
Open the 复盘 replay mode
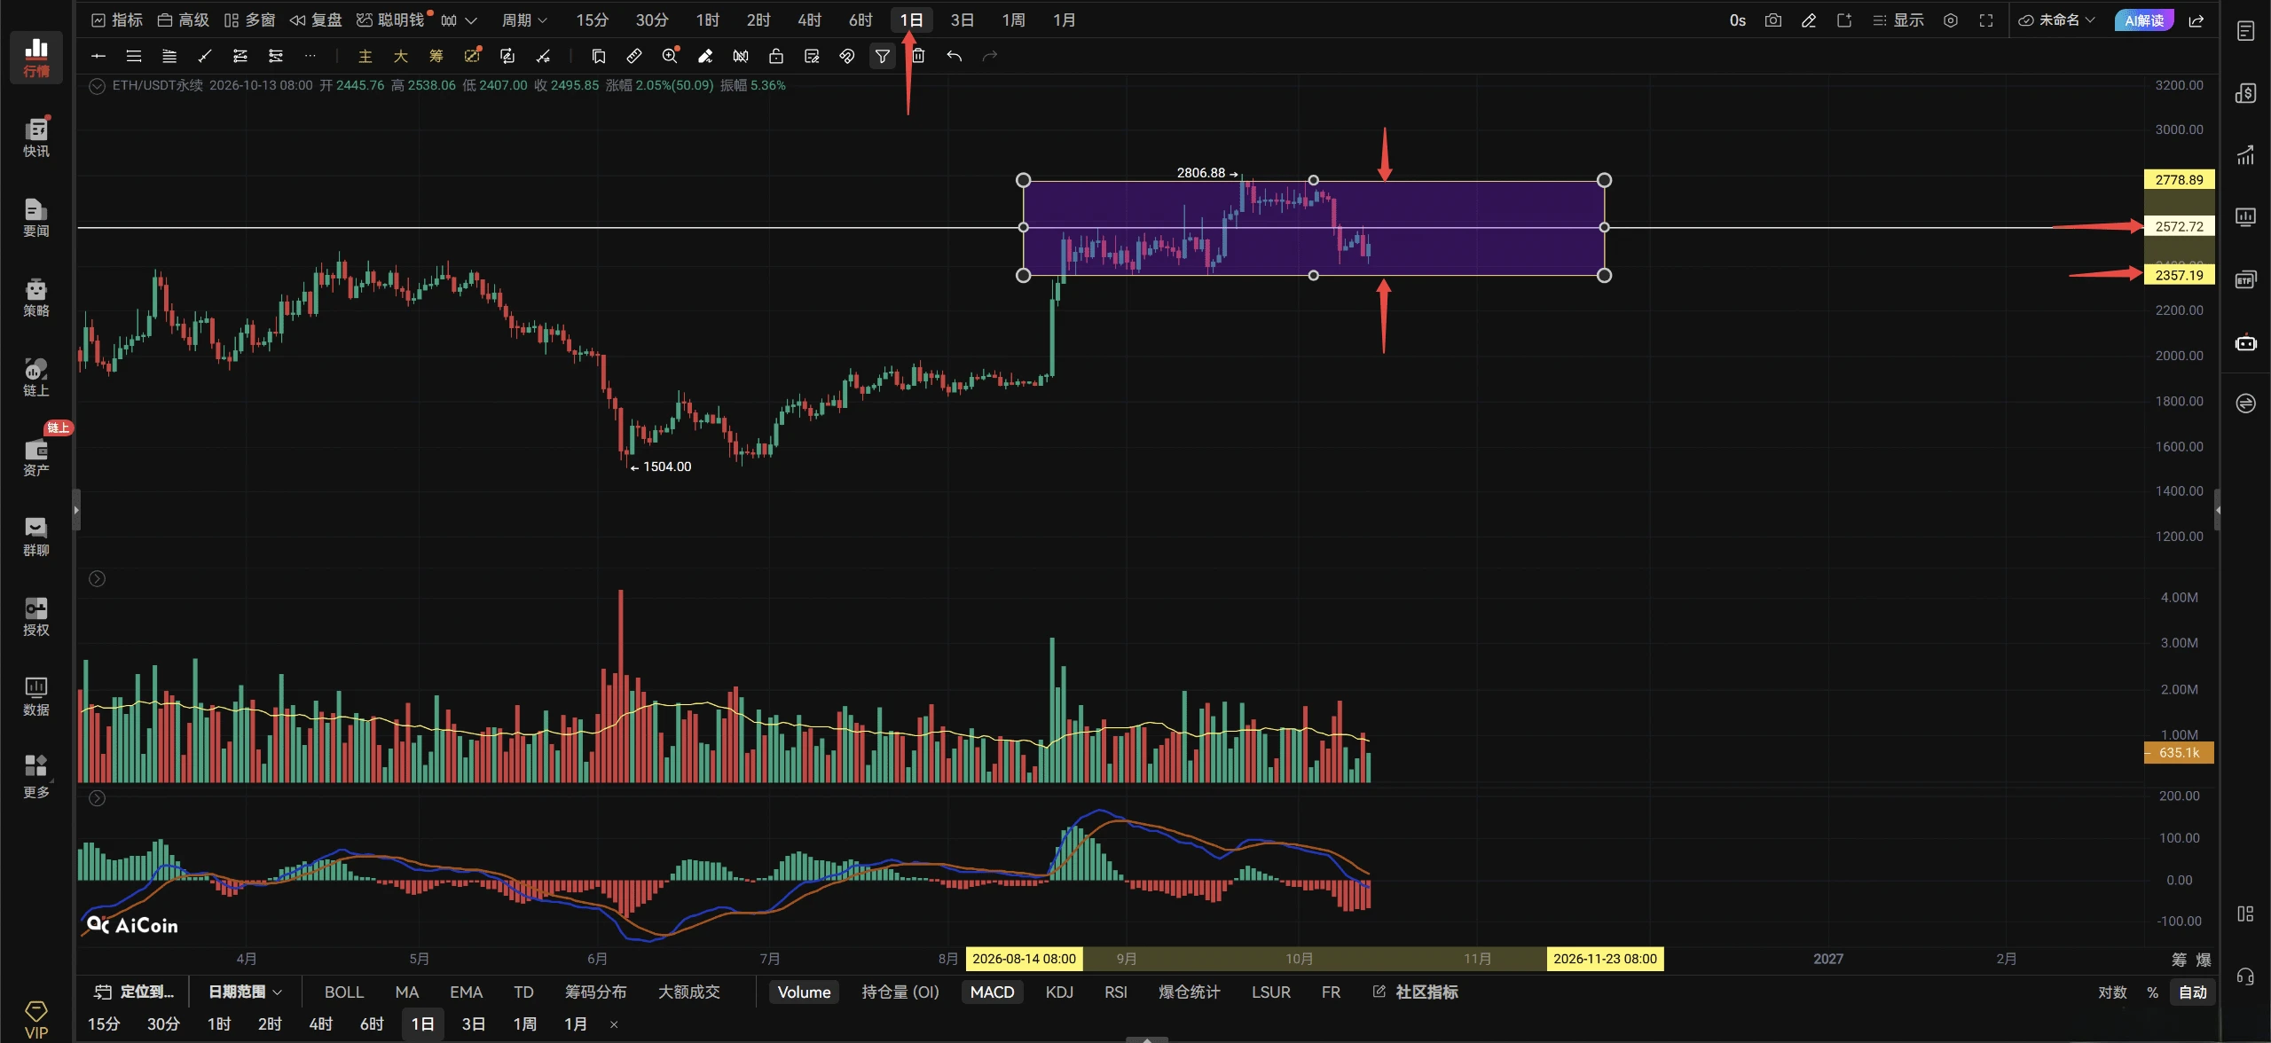click(316, 20)
